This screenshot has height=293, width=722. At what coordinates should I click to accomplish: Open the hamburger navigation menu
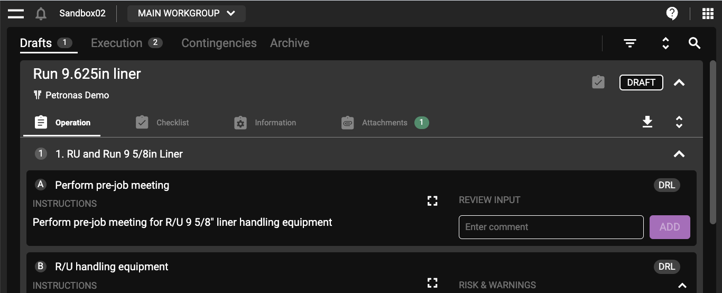[x=16, y=14]
